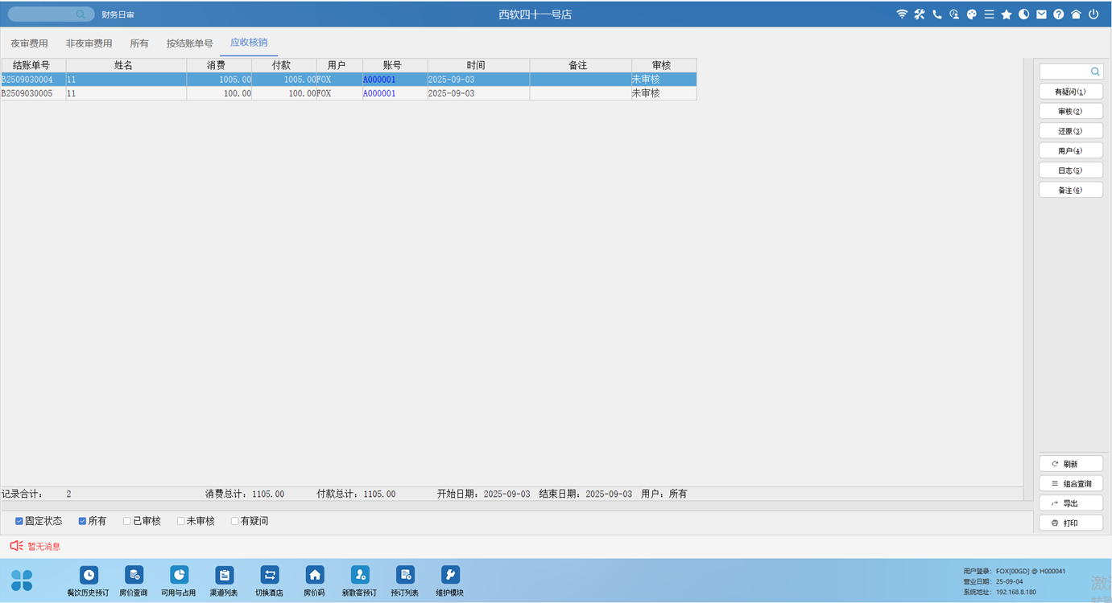
Task: Tick the 未审核 checkbox
Action: 181,521
